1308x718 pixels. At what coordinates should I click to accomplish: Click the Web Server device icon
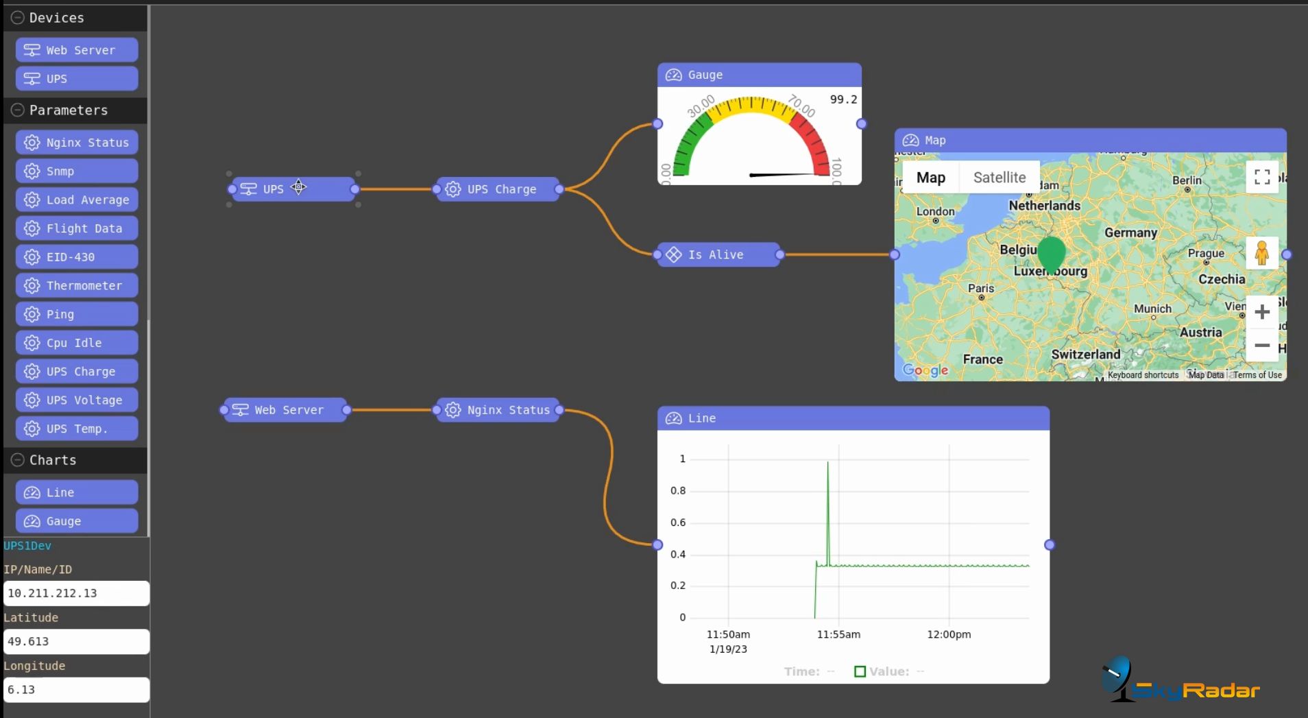[x=32, y=49]
